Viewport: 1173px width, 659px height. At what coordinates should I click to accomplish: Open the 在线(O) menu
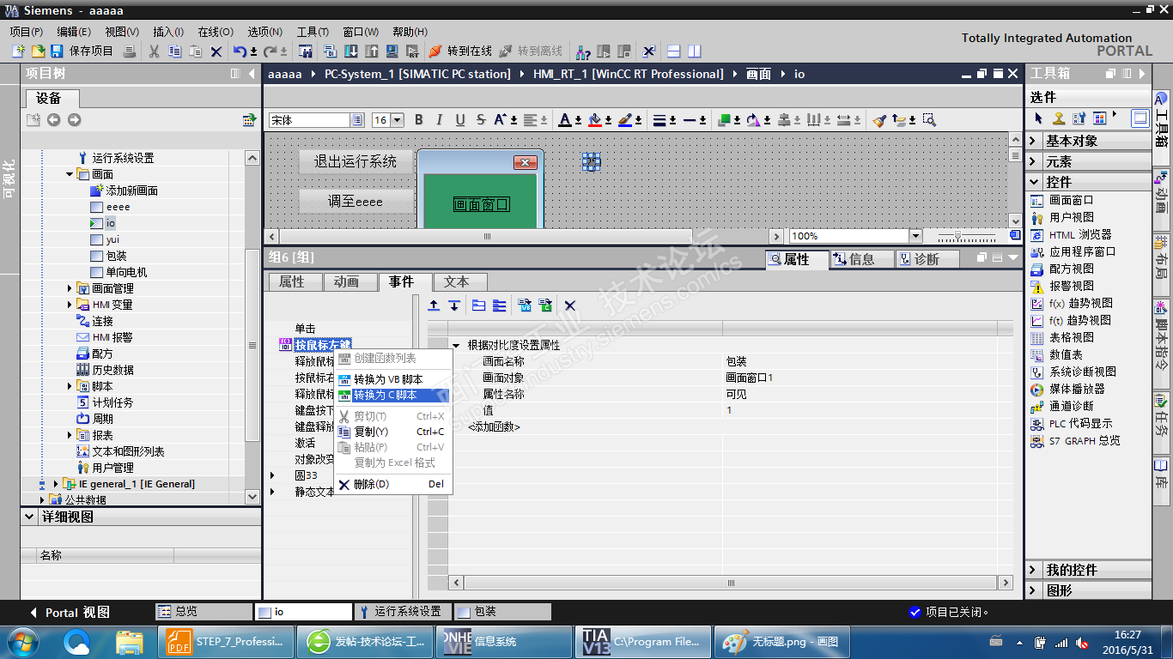(x=216, y=32)
